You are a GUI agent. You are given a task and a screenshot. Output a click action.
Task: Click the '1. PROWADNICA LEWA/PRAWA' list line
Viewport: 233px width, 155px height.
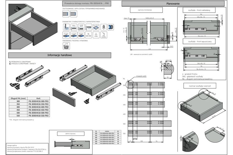[x=20, y=62]
